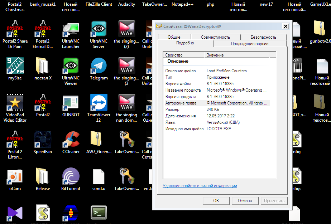
Task: Select the 12.05.2017 2:22 date value
Action: pos(221,116)
